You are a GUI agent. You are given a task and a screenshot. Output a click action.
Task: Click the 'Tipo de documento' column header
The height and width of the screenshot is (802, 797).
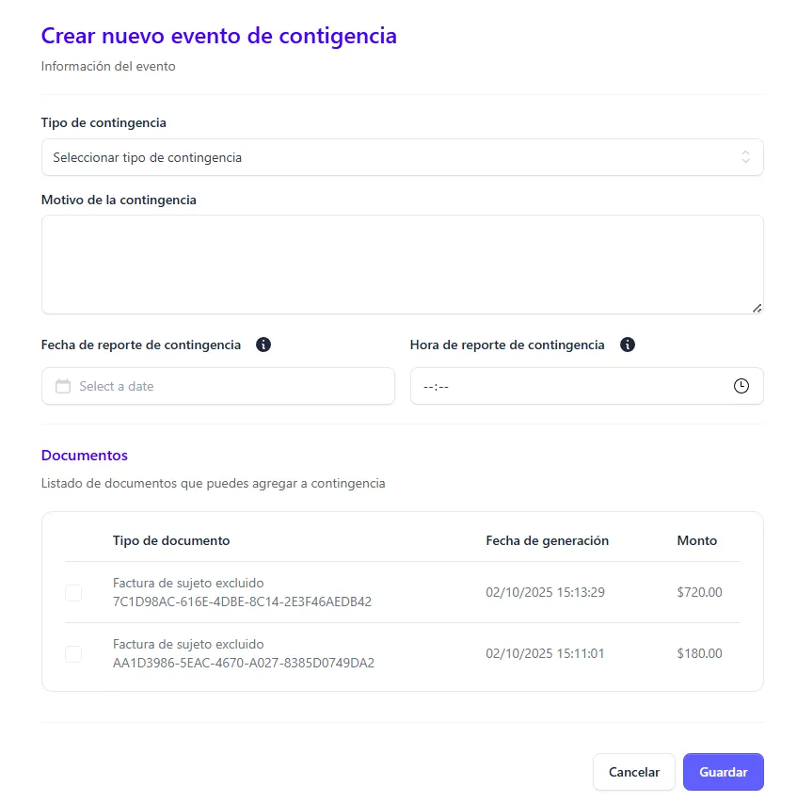pos(171,540)
